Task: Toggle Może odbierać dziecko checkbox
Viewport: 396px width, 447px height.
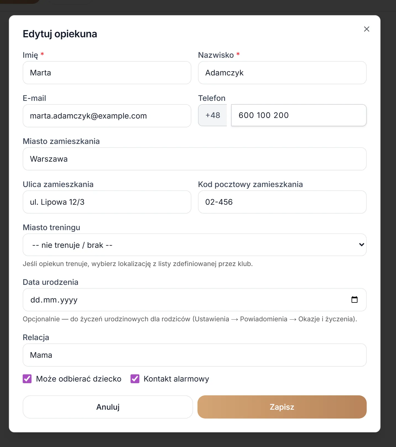Action: [27, 379]
